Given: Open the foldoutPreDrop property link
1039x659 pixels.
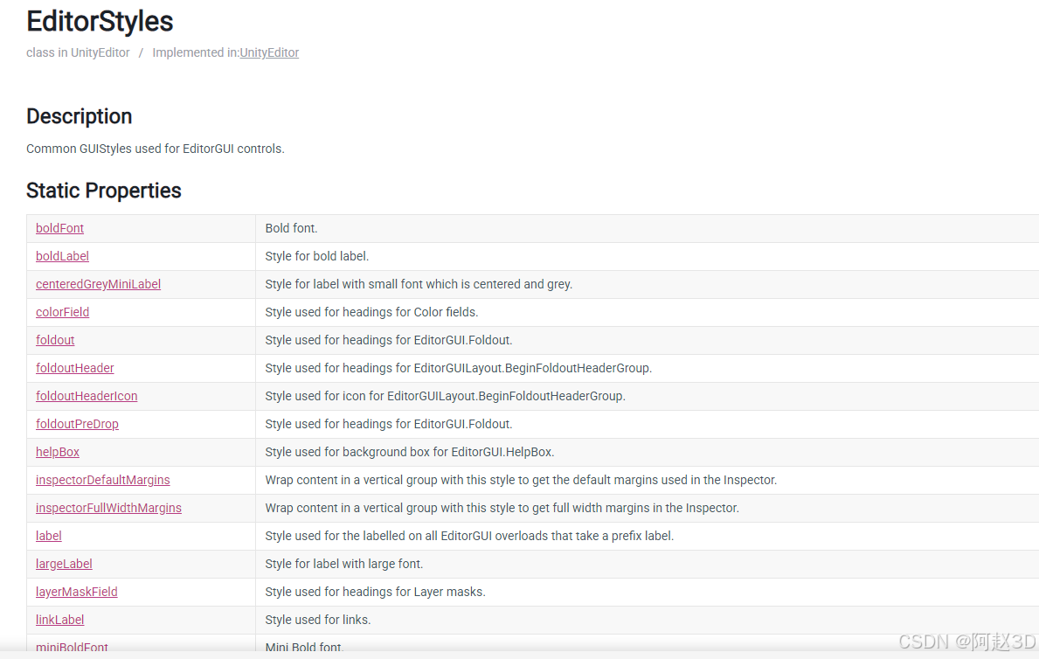Looking at the screenshot, I should [x=77, y=424].
